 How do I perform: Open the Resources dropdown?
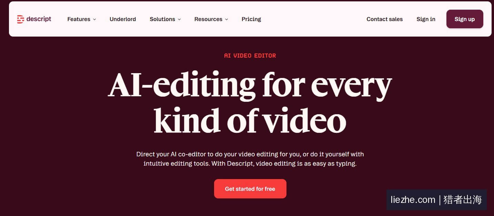tap(211, 19)
